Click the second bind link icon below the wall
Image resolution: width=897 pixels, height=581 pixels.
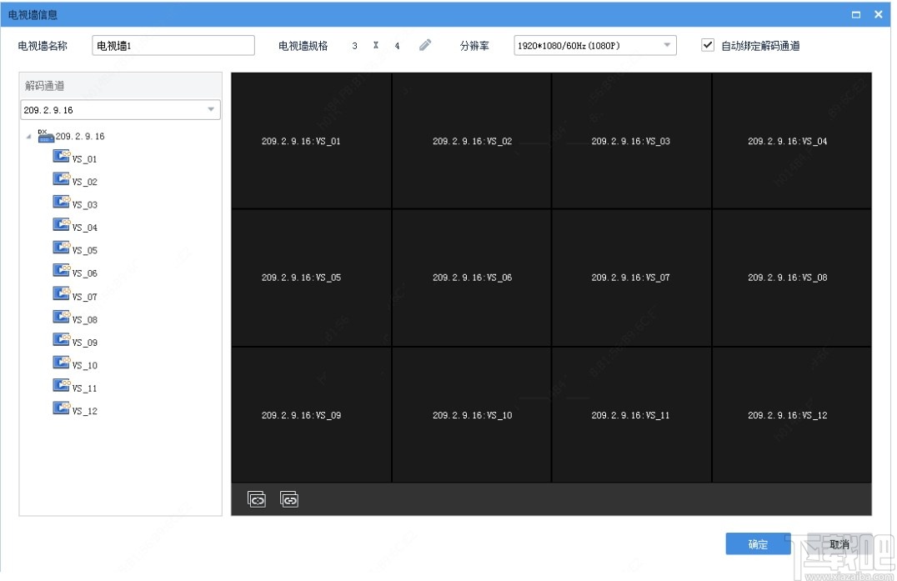click(289, 498)
